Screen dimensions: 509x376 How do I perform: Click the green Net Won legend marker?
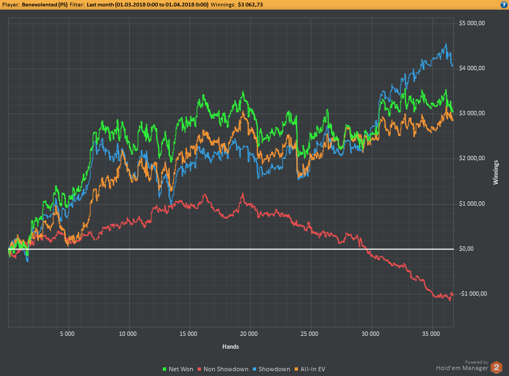tap(164, 369)
